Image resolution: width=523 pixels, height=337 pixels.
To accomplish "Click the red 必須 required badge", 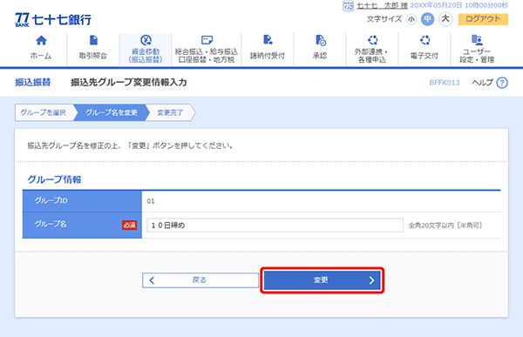I will click(129, 226).
